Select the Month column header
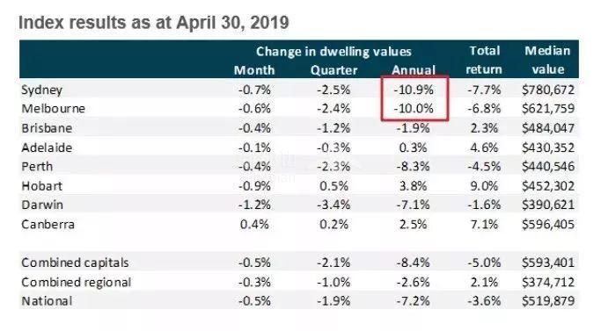The width and height of the screenshot is (601, 331). click(254, 70)
